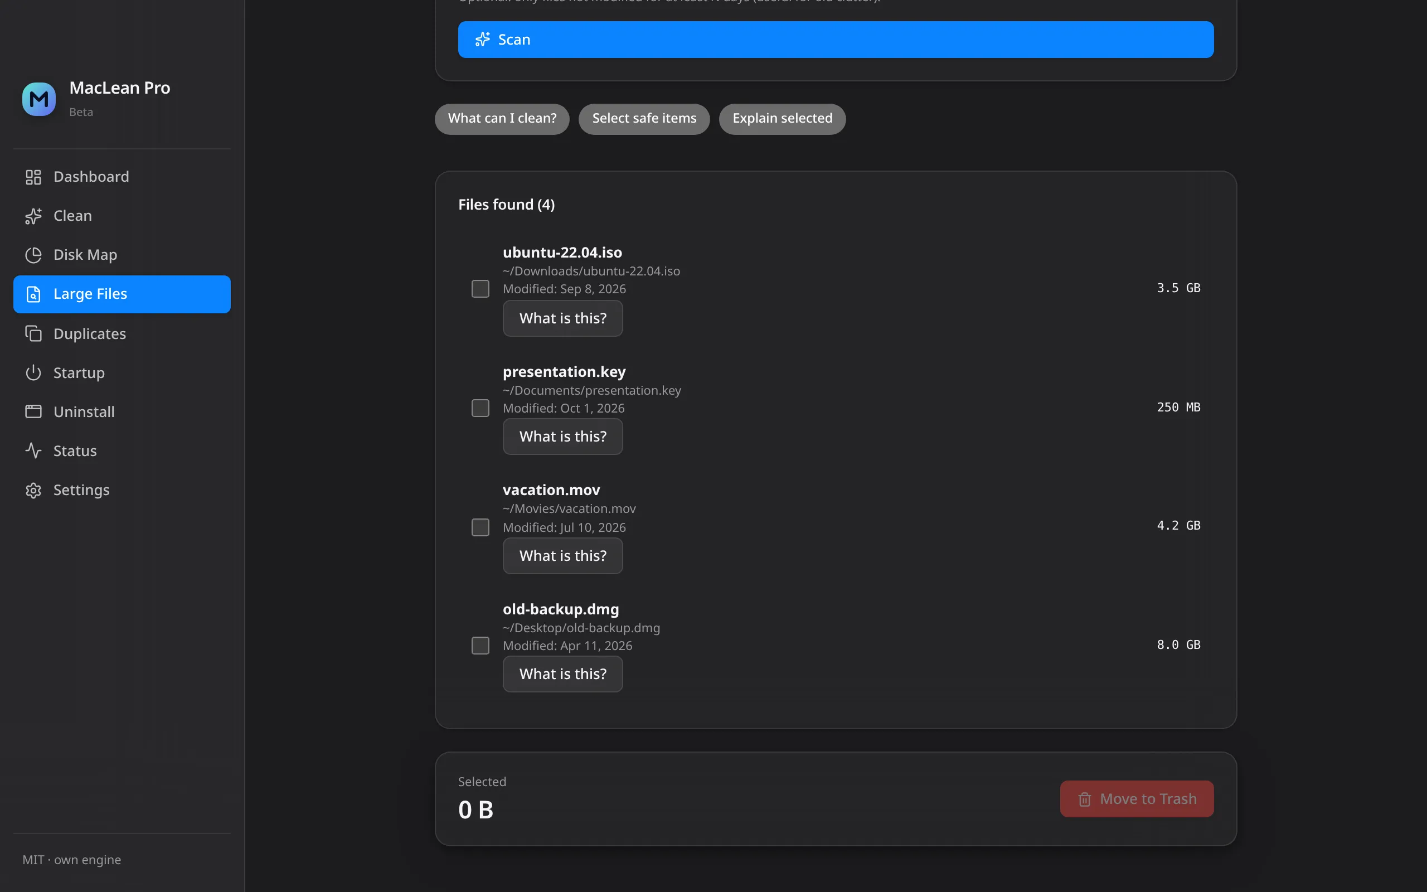Switch to Duplicates view
1427x892 pixels.
(122, 334)
